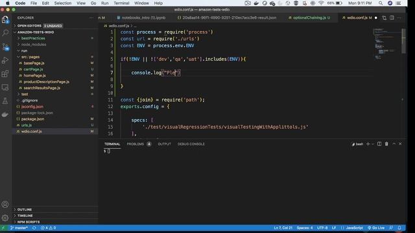The image size is (415, 233).
Task: Split the editor right
Action: pyautogui.click(x=392, y=17)
